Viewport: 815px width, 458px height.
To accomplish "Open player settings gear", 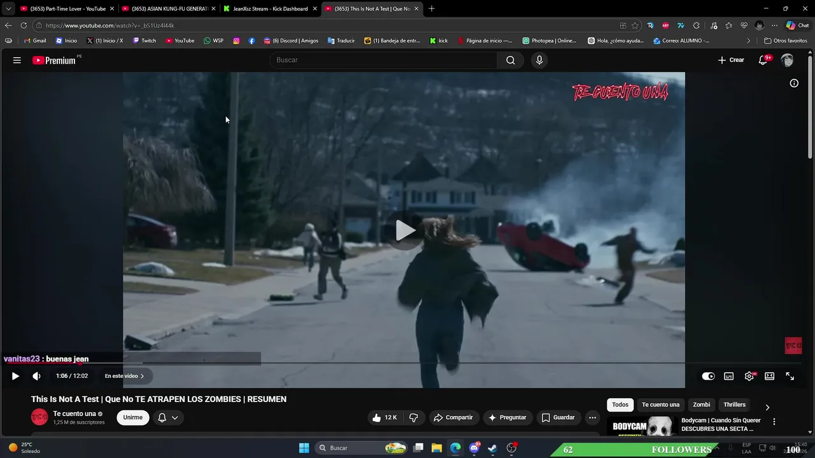I will click(x=749, y=376).
